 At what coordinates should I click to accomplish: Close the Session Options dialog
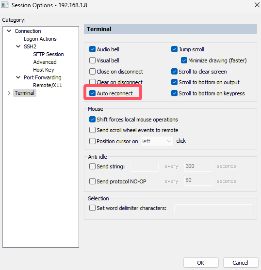[x=257, y=5]
